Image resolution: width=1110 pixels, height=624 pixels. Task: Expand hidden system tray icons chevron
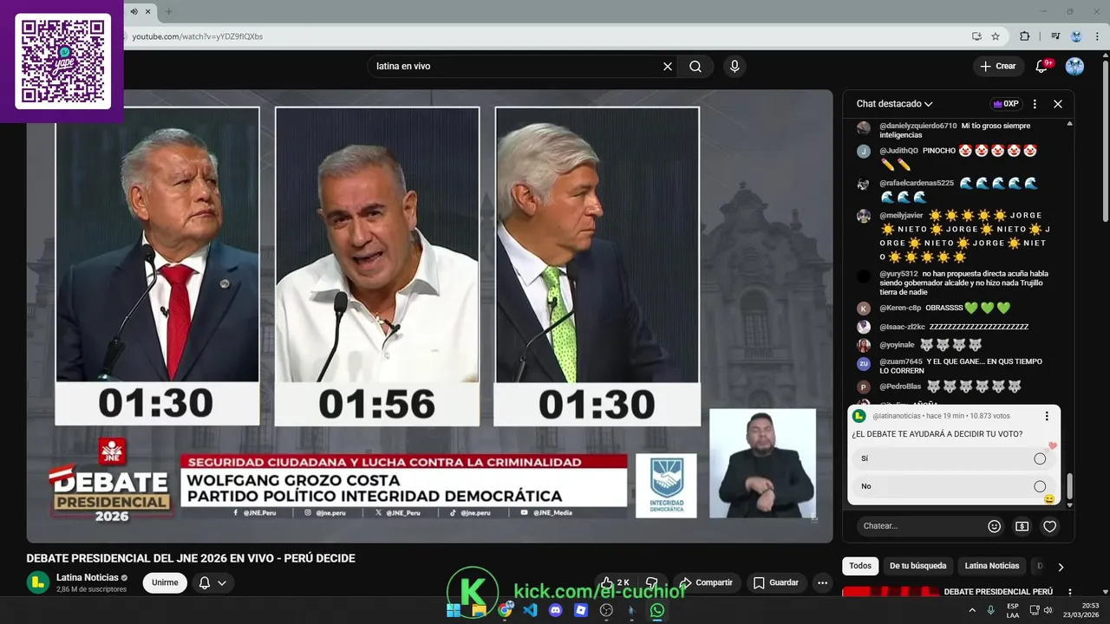pyautogui.click(x=971, y=610)
